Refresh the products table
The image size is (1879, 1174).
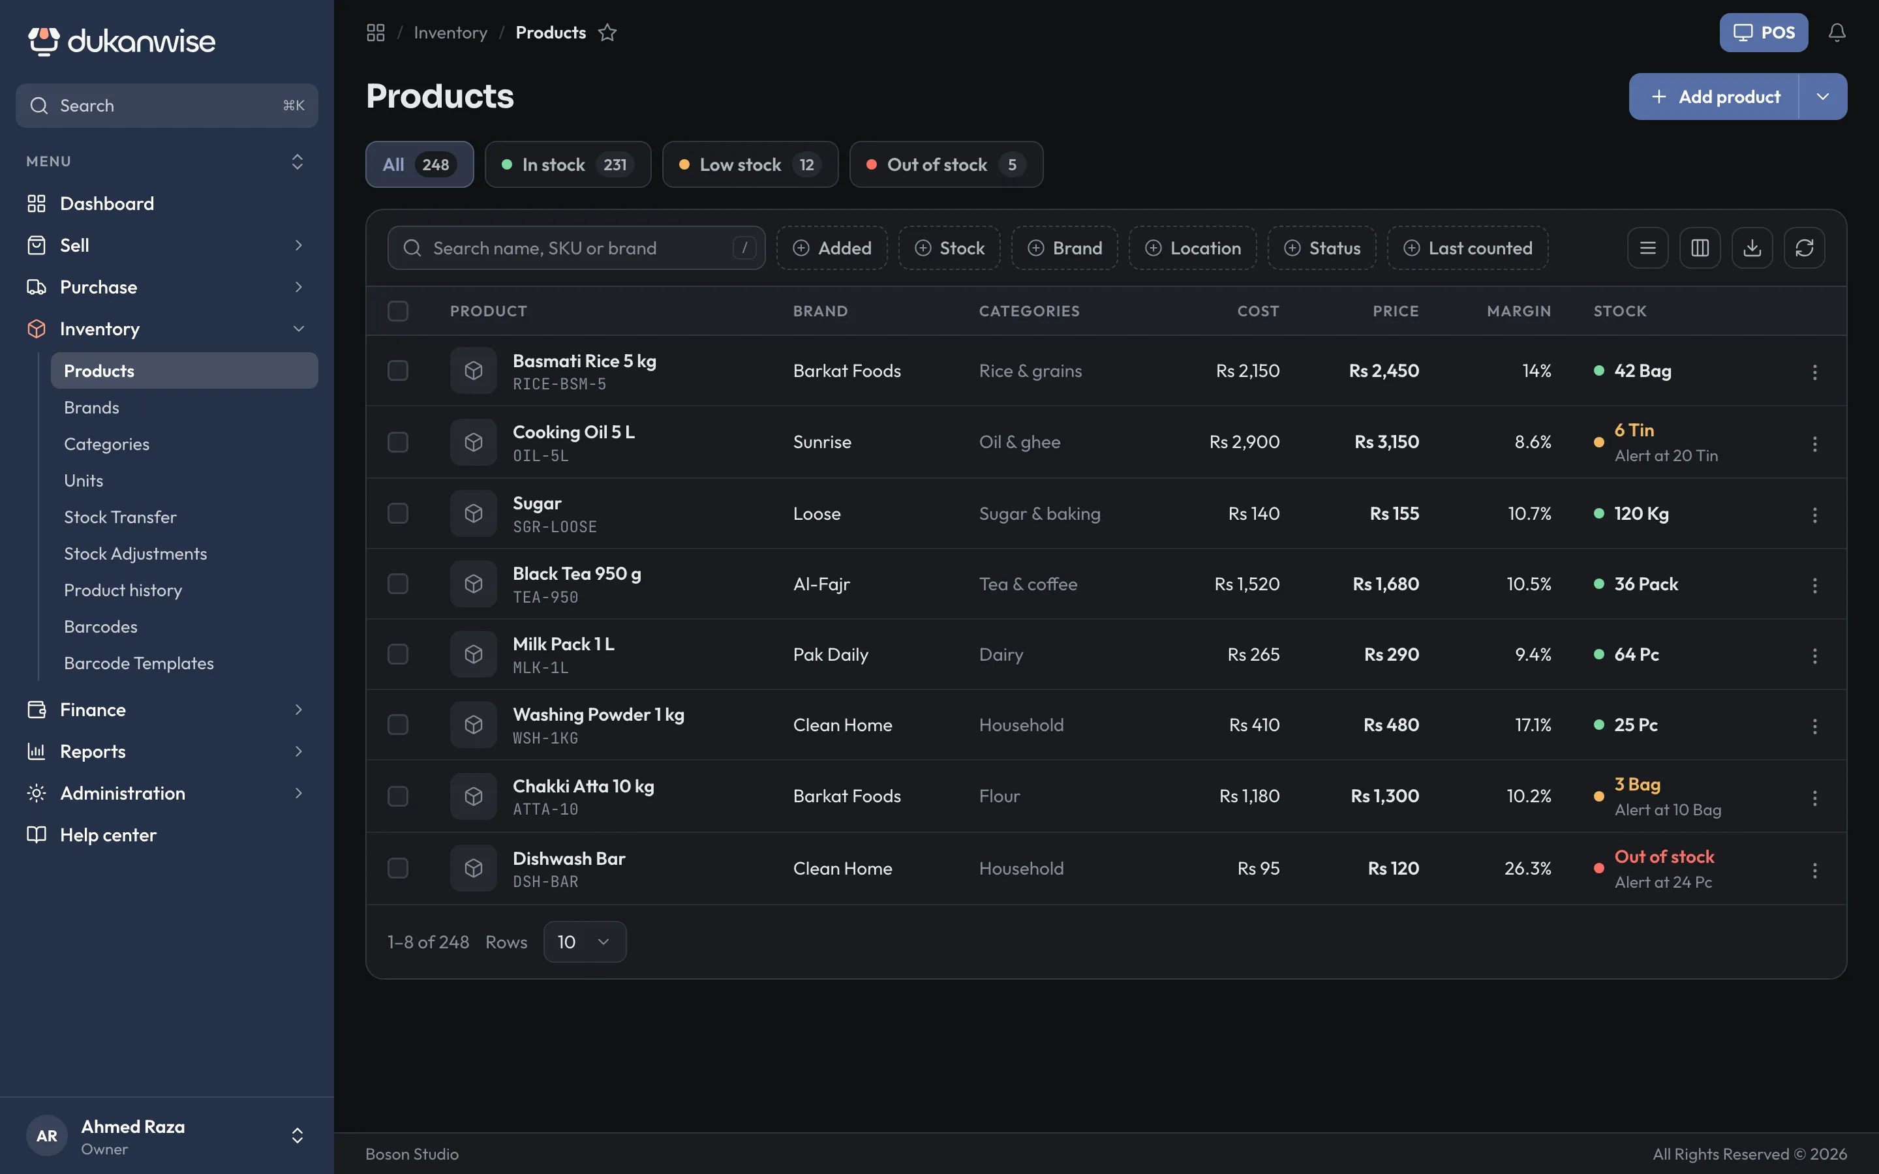[1804, 248]
